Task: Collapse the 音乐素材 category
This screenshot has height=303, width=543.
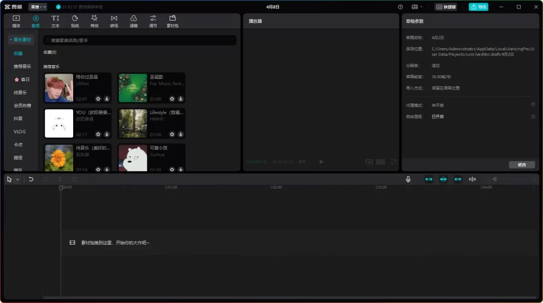Action: coord(21,40)
